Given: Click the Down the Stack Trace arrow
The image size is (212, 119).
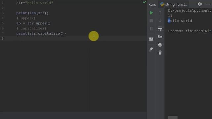Looking at the screenshot, I should tap(160, 20).
